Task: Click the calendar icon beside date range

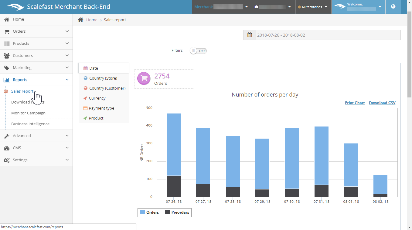Action: (250, 35)
